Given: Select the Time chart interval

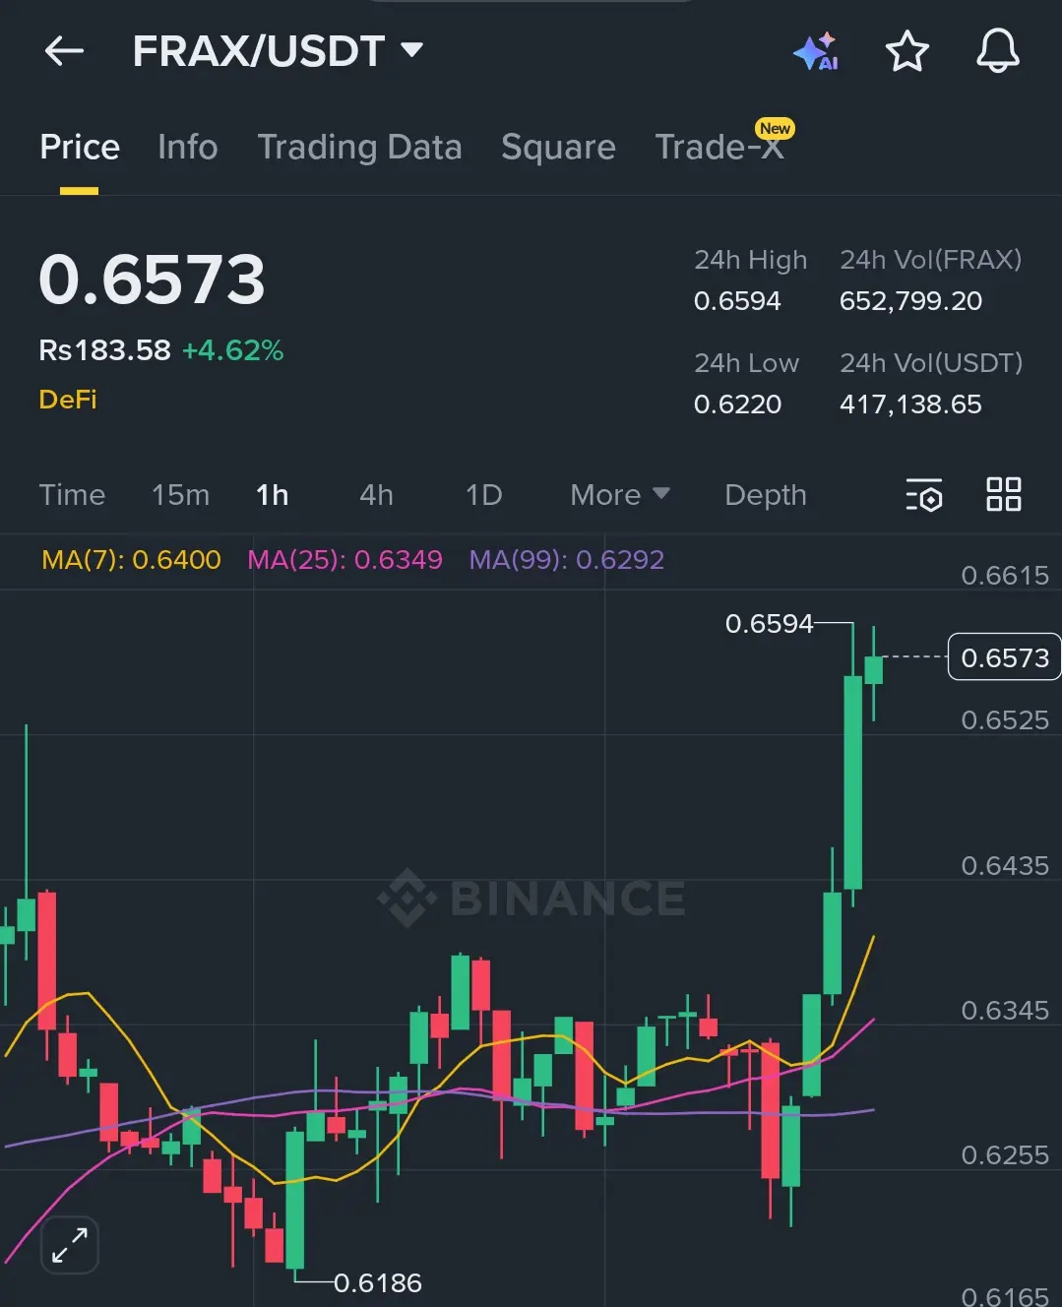Looking at the screenshot, I should [72, 495].
